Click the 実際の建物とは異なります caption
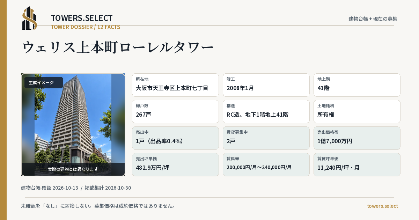 [73, 169]
